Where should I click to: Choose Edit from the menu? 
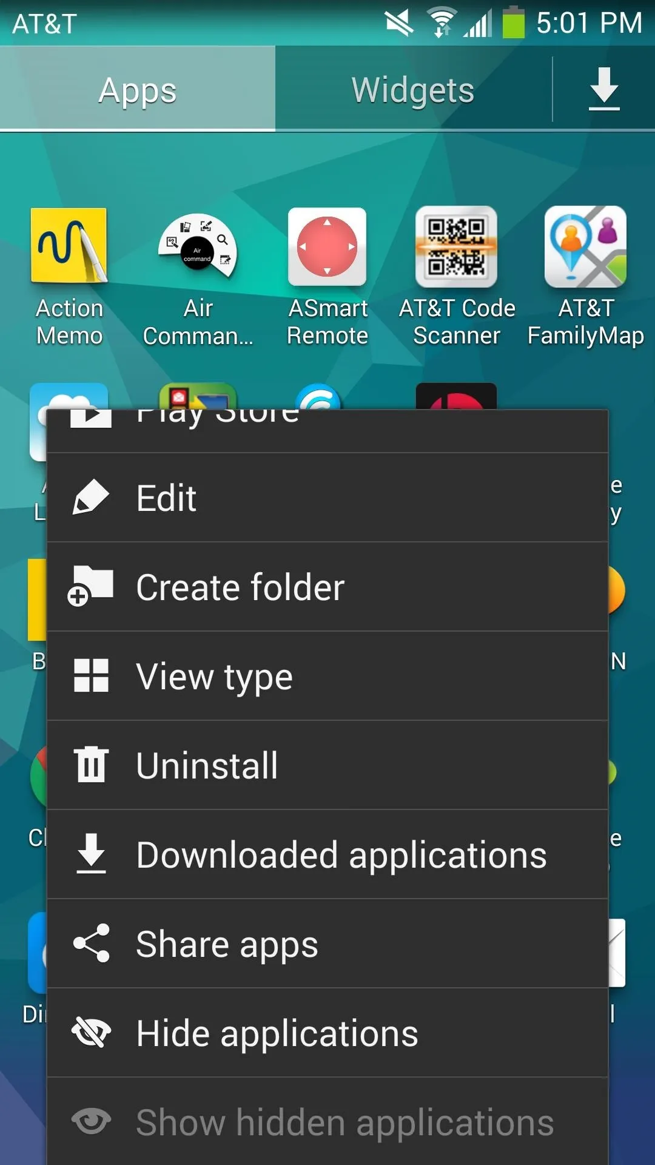click(327, 498)
